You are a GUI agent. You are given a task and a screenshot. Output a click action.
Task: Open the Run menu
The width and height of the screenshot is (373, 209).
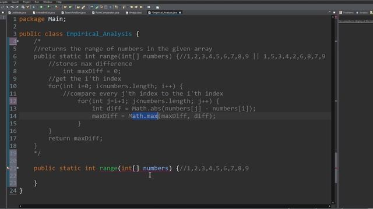[x=37, y=2]
